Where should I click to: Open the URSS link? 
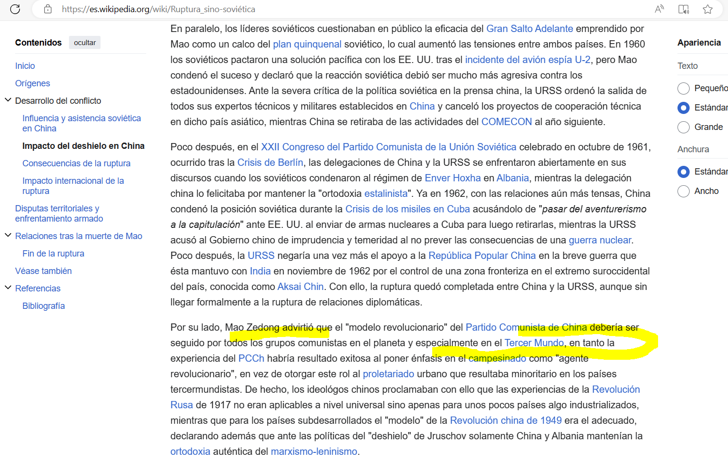click(261, 256)
